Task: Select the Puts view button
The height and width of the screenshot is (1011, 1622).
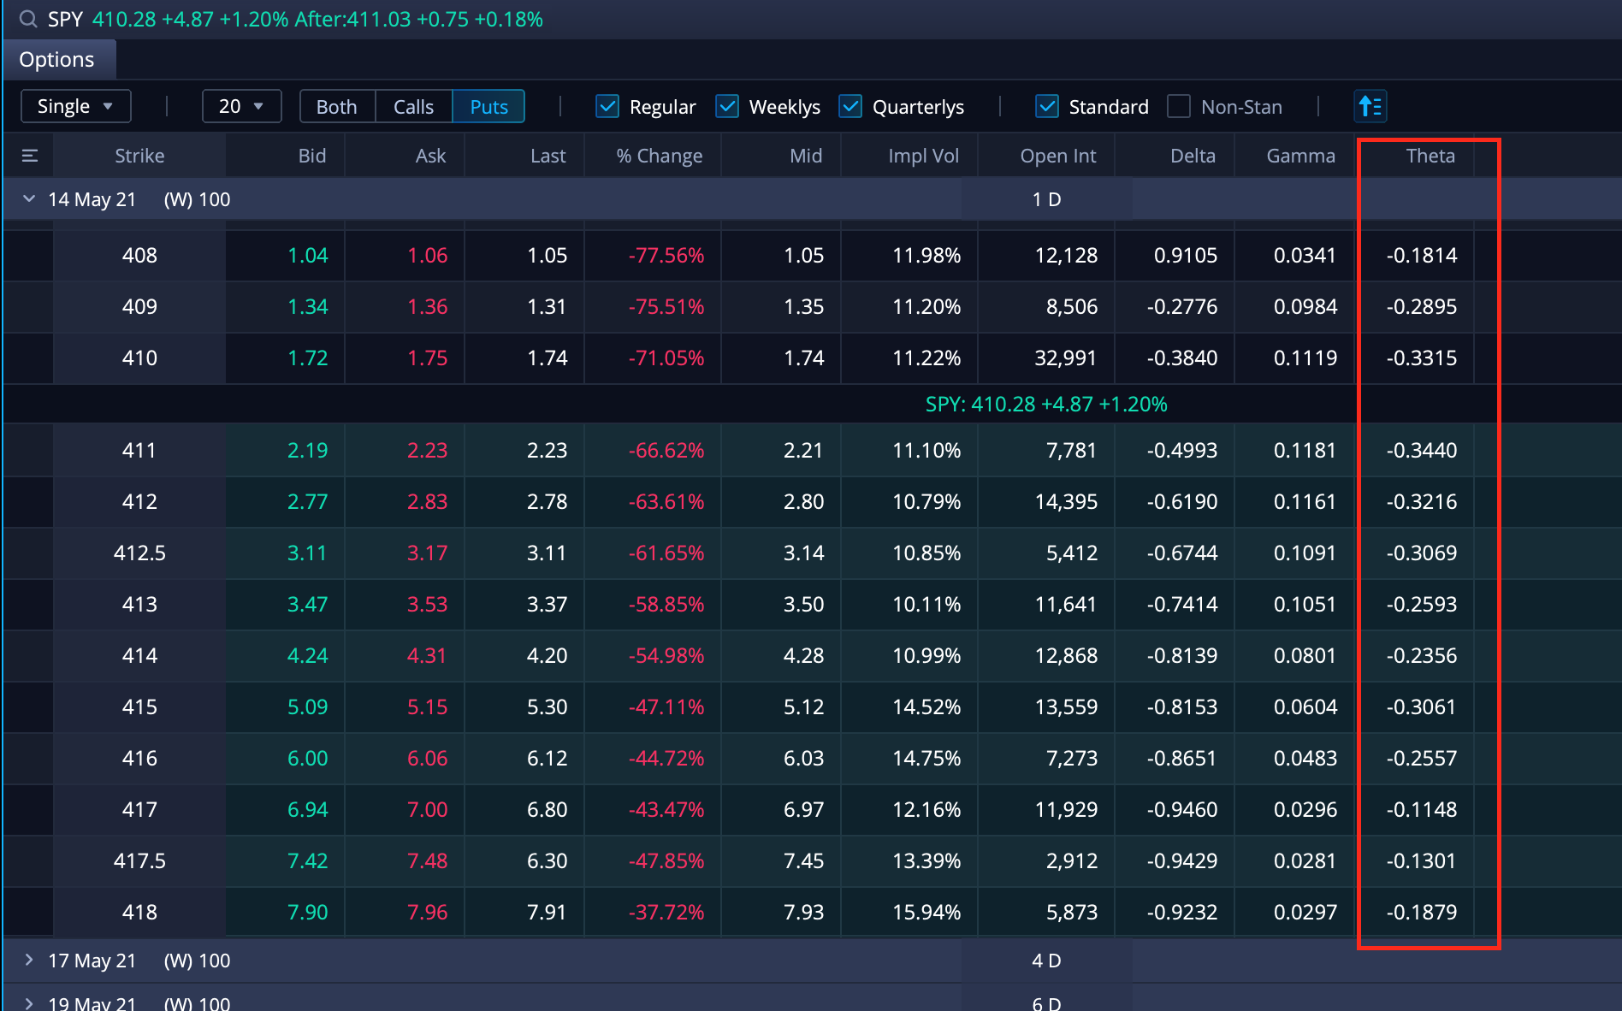Action: coord(488,106)
